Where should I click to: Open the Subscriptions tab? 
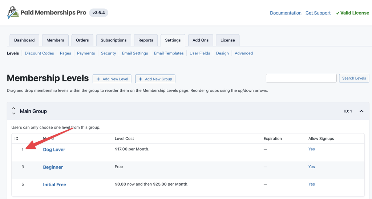(114, 40)
